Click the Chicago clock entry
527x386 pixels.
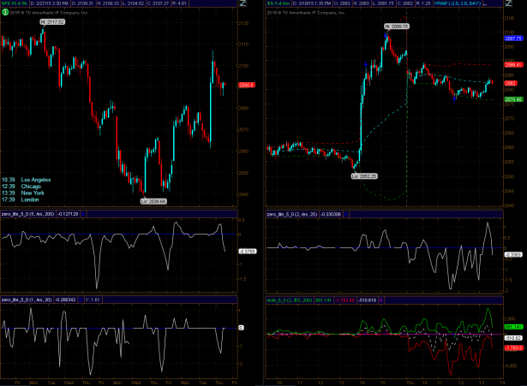[21, 187]
